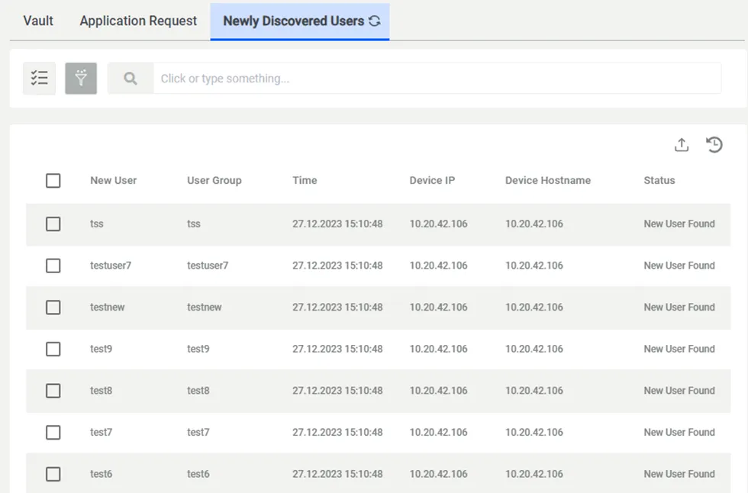The height and width of the screenshot is (493, 748).
Task: Open the history clock icon
Action: (714, 144)
